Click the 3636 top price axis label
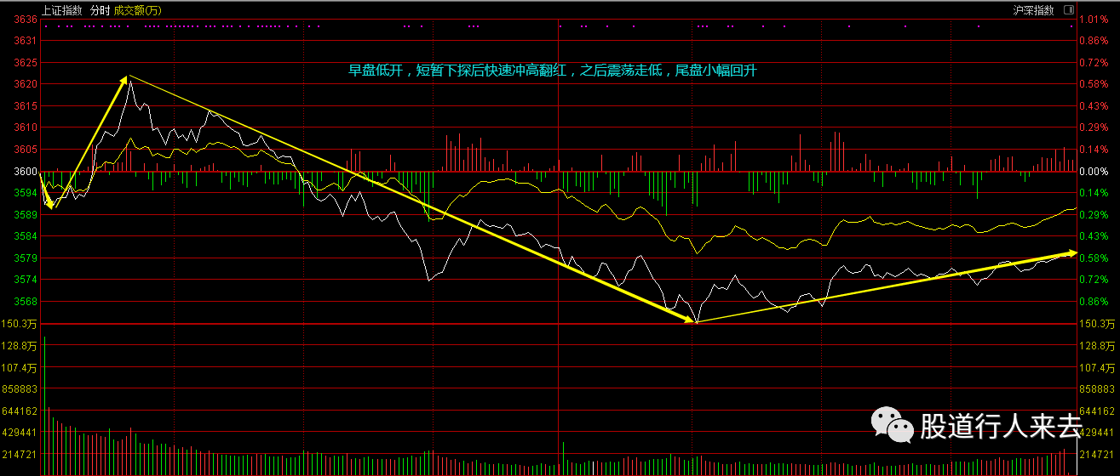 pos(26,19)
